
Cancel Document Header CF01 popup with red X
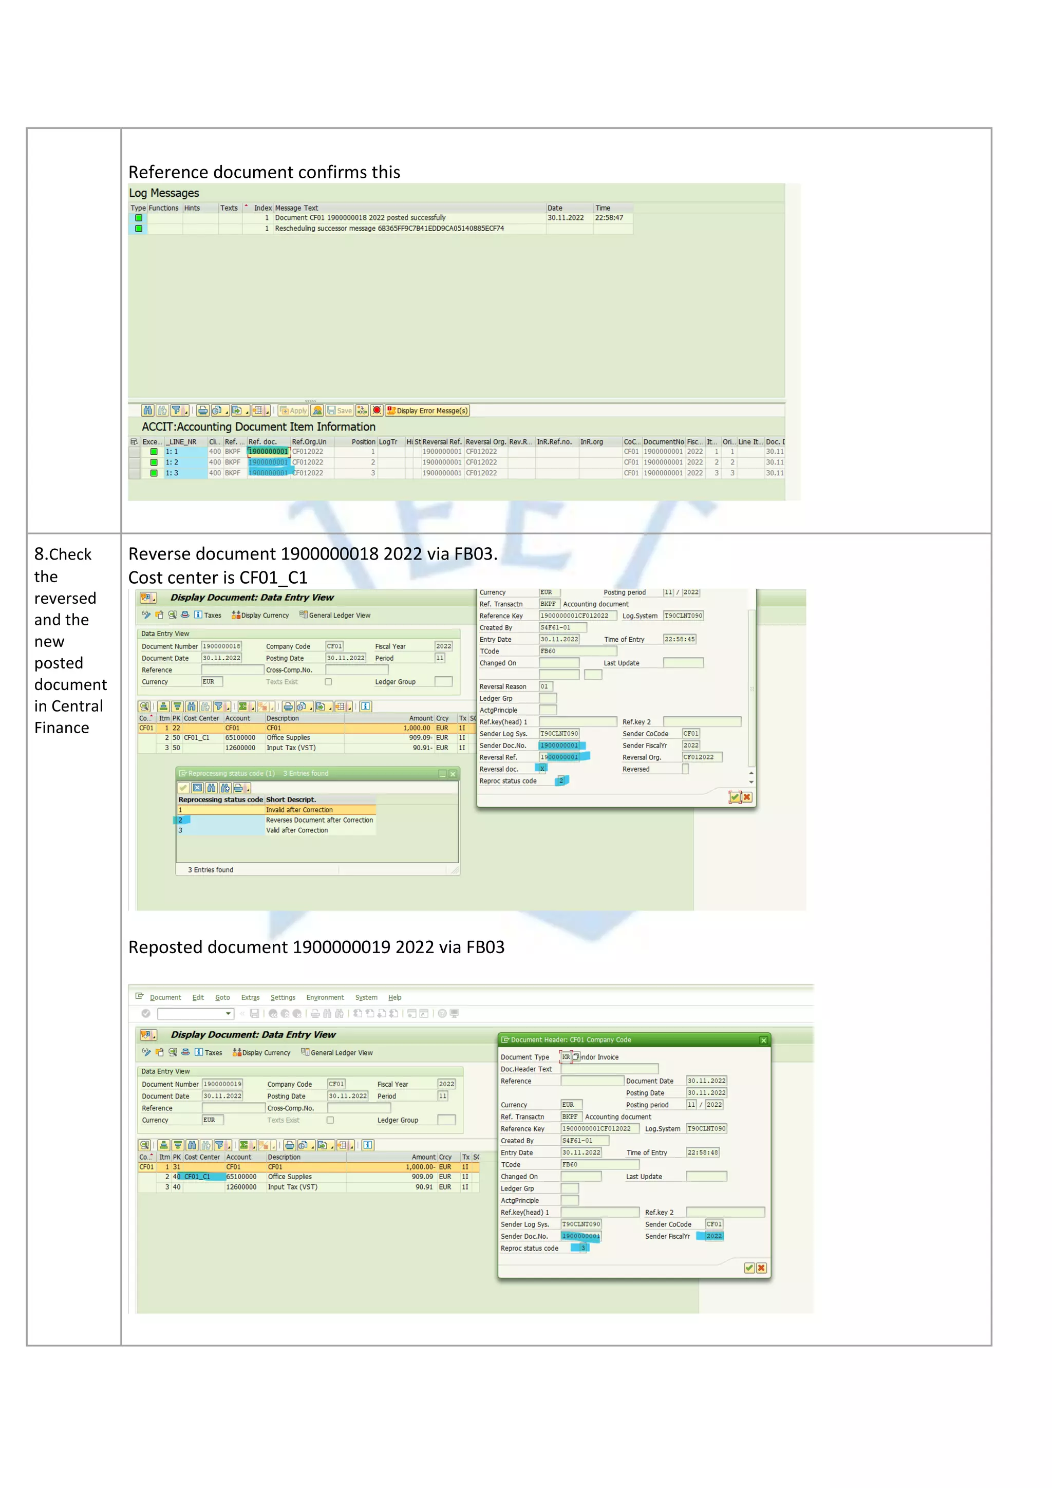[x=762, y=1268]
